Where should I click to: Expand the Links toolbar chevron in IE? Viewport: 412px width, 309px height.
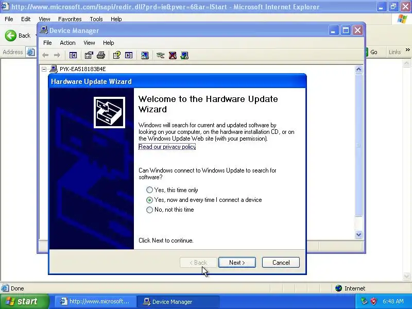point(408,49)
